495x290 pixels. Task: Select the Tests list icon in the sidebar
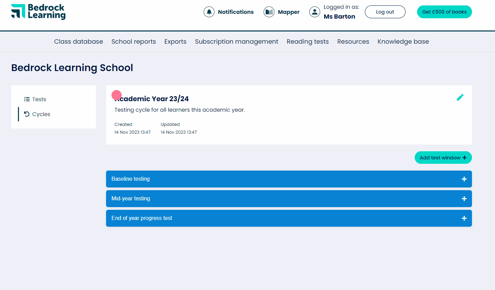[27, 99]
